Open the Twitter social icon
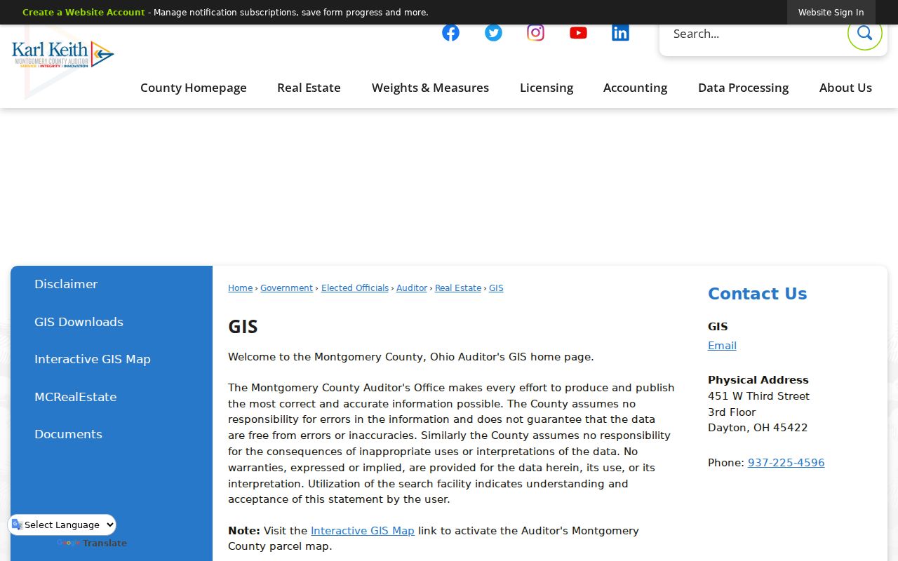 (493, 33)
